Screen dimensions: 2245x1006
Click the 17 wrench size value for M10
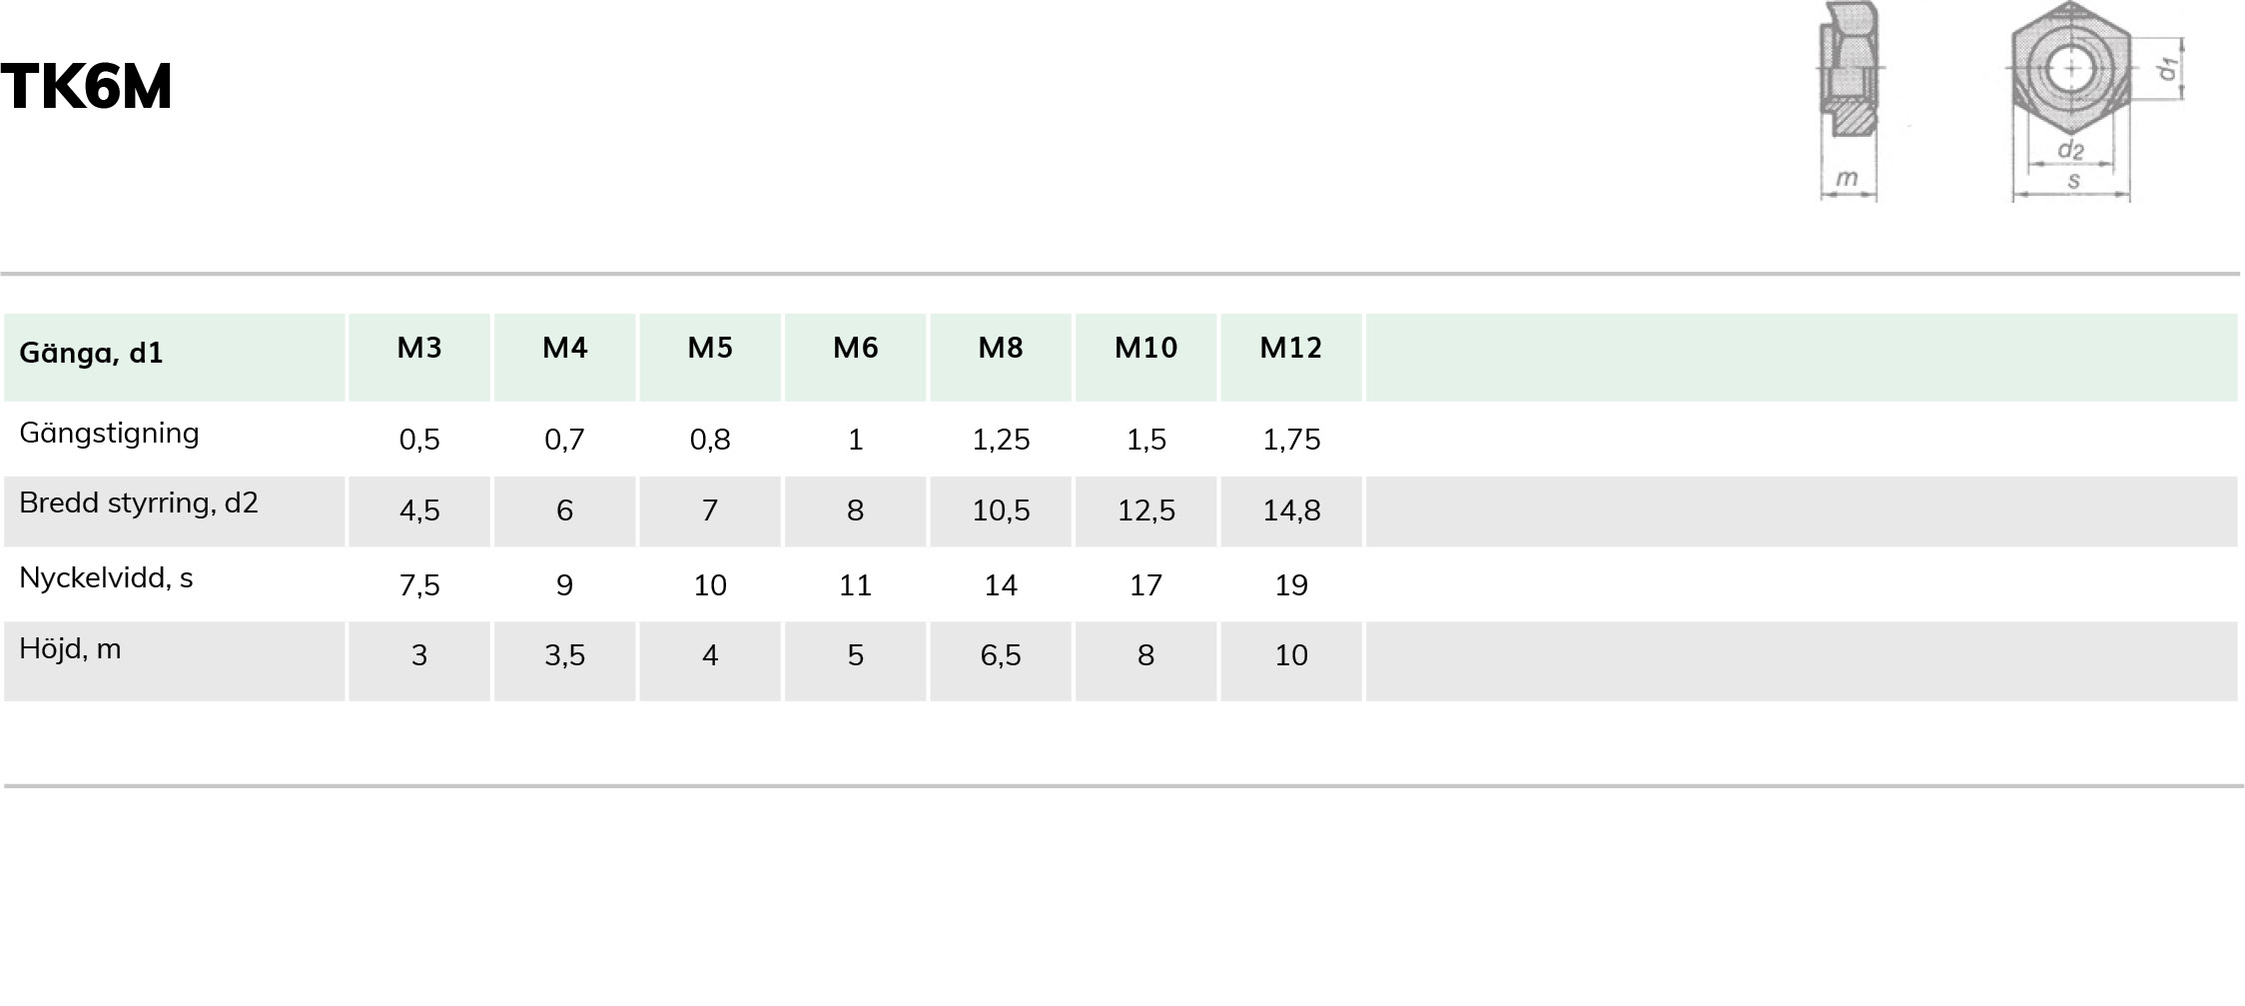point(1146,585)
